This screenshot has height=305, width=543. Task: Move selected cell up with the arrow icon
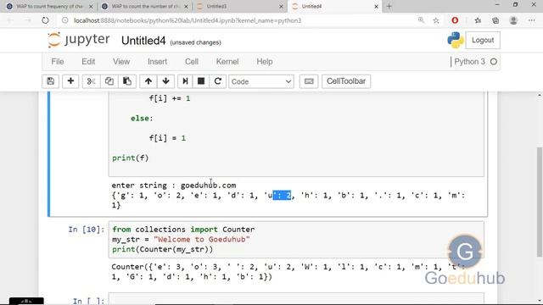148,81
